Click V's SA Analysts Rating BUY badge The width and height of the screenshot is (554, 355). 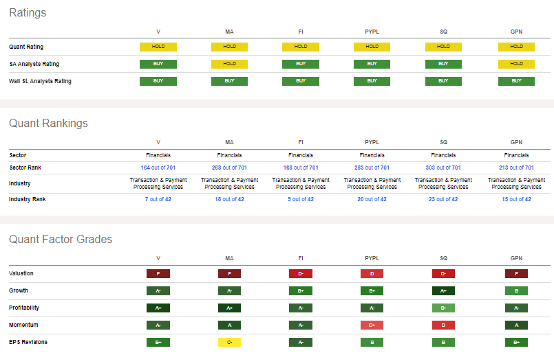click(158, 64)
